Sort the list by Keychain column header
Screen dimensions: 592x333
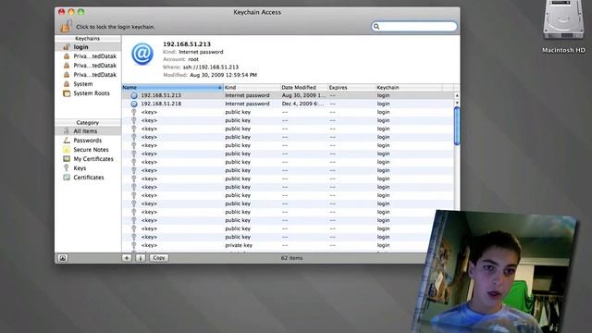point(409,87)
